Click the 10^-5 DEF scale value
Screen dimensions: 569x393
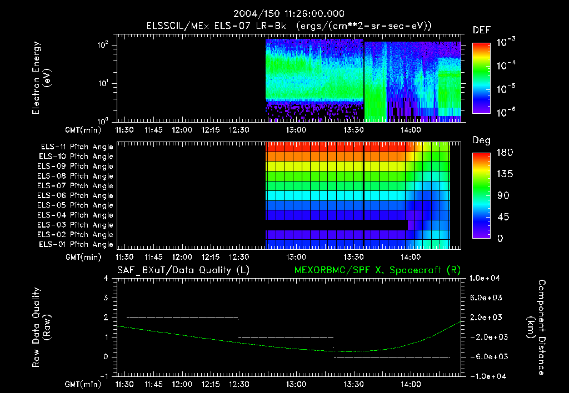[x=506, y=88]
